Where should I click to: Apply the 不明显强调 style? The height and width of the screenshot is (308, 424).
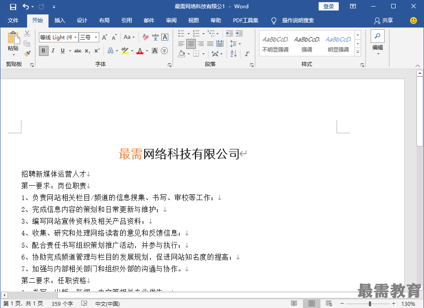pos(275,44)
